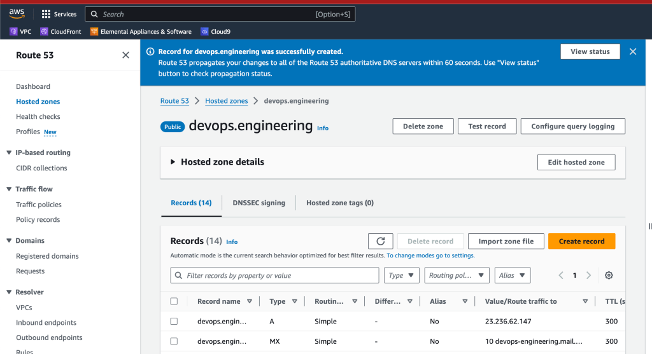
Task: Click 'To change modes go to settings' link
Action: [x=430, y=255]
